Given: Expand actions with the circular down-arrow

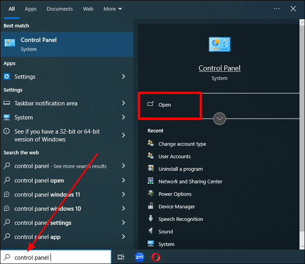Looking at the screenshot, I should (220, 118).
